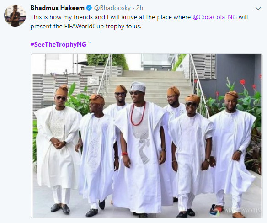Open the attached photo of men in white agbada
Image resolution: width=267 pixels, height=223 pixels.
[x=146, y=136]
